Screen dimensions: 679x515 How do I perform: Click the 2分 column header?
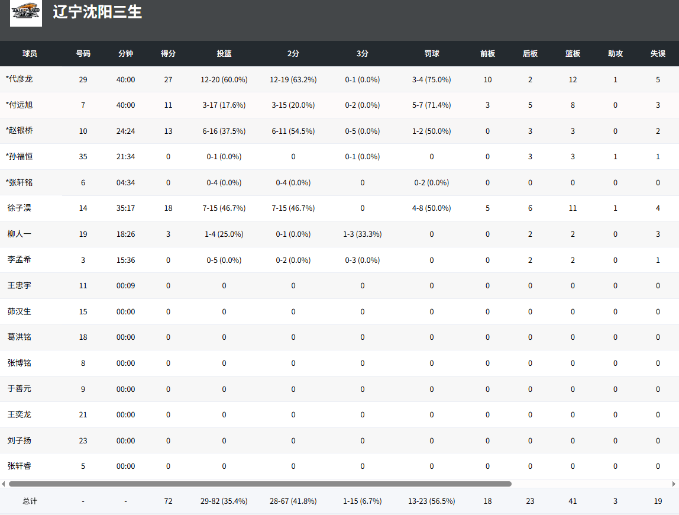[293, 53]
